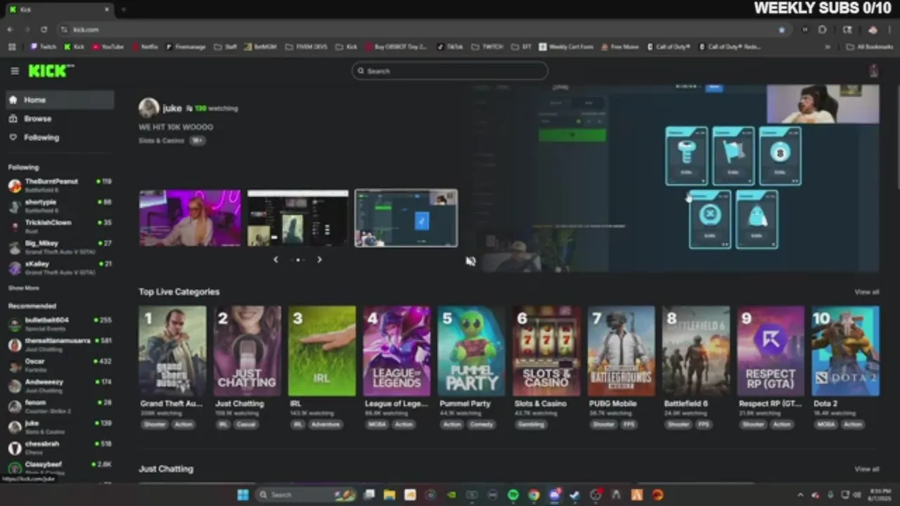Viewport: 900px width, 506px height.
Task: Open the Grand Theft Auto category card
Action: 172,351
